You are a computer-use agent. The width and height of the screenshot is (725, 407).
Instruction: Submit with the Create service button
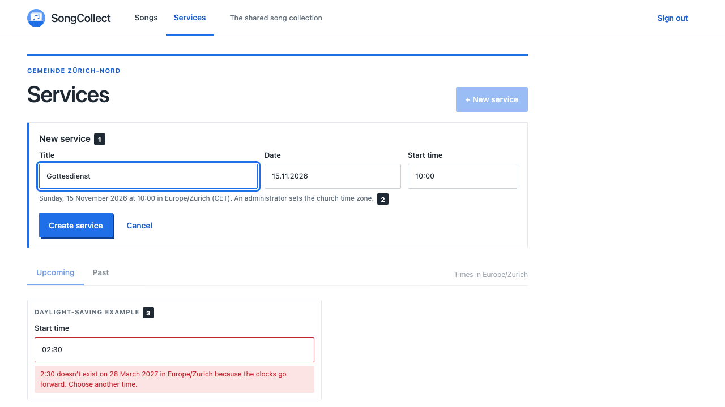[76, 226]
